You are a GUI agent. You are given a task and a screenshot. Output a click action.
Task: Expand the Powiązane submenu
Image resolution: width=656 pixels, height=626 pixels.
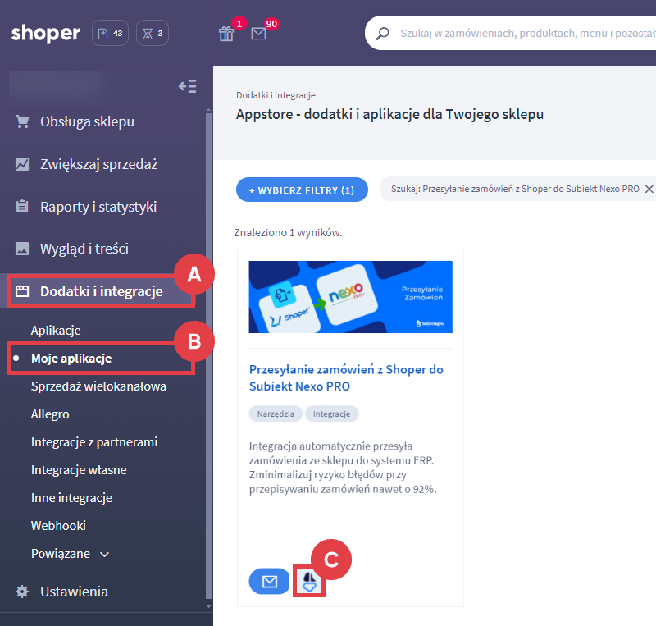[71, 554]
